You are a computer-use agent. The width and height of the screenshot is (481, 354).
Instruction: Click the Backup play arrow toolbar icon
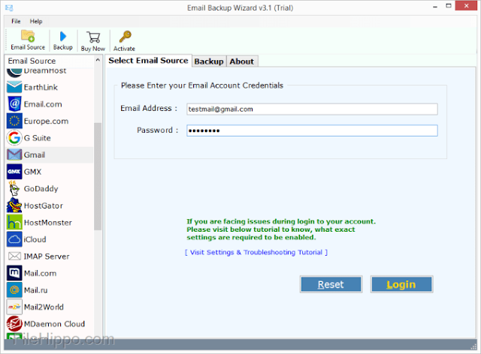(63, 37)
